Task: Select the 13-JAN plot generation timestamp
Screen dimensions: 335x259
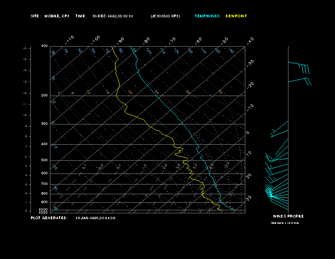Action: tap(96, 218)
